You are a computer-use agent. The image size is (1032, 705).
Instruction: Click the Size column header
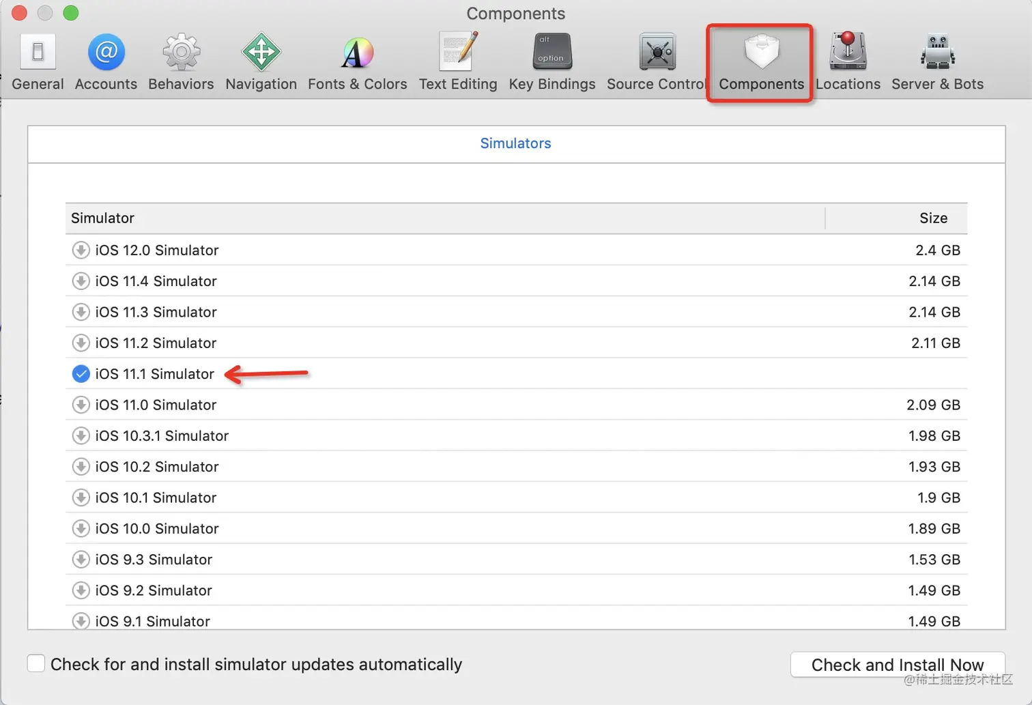[896, 218]
